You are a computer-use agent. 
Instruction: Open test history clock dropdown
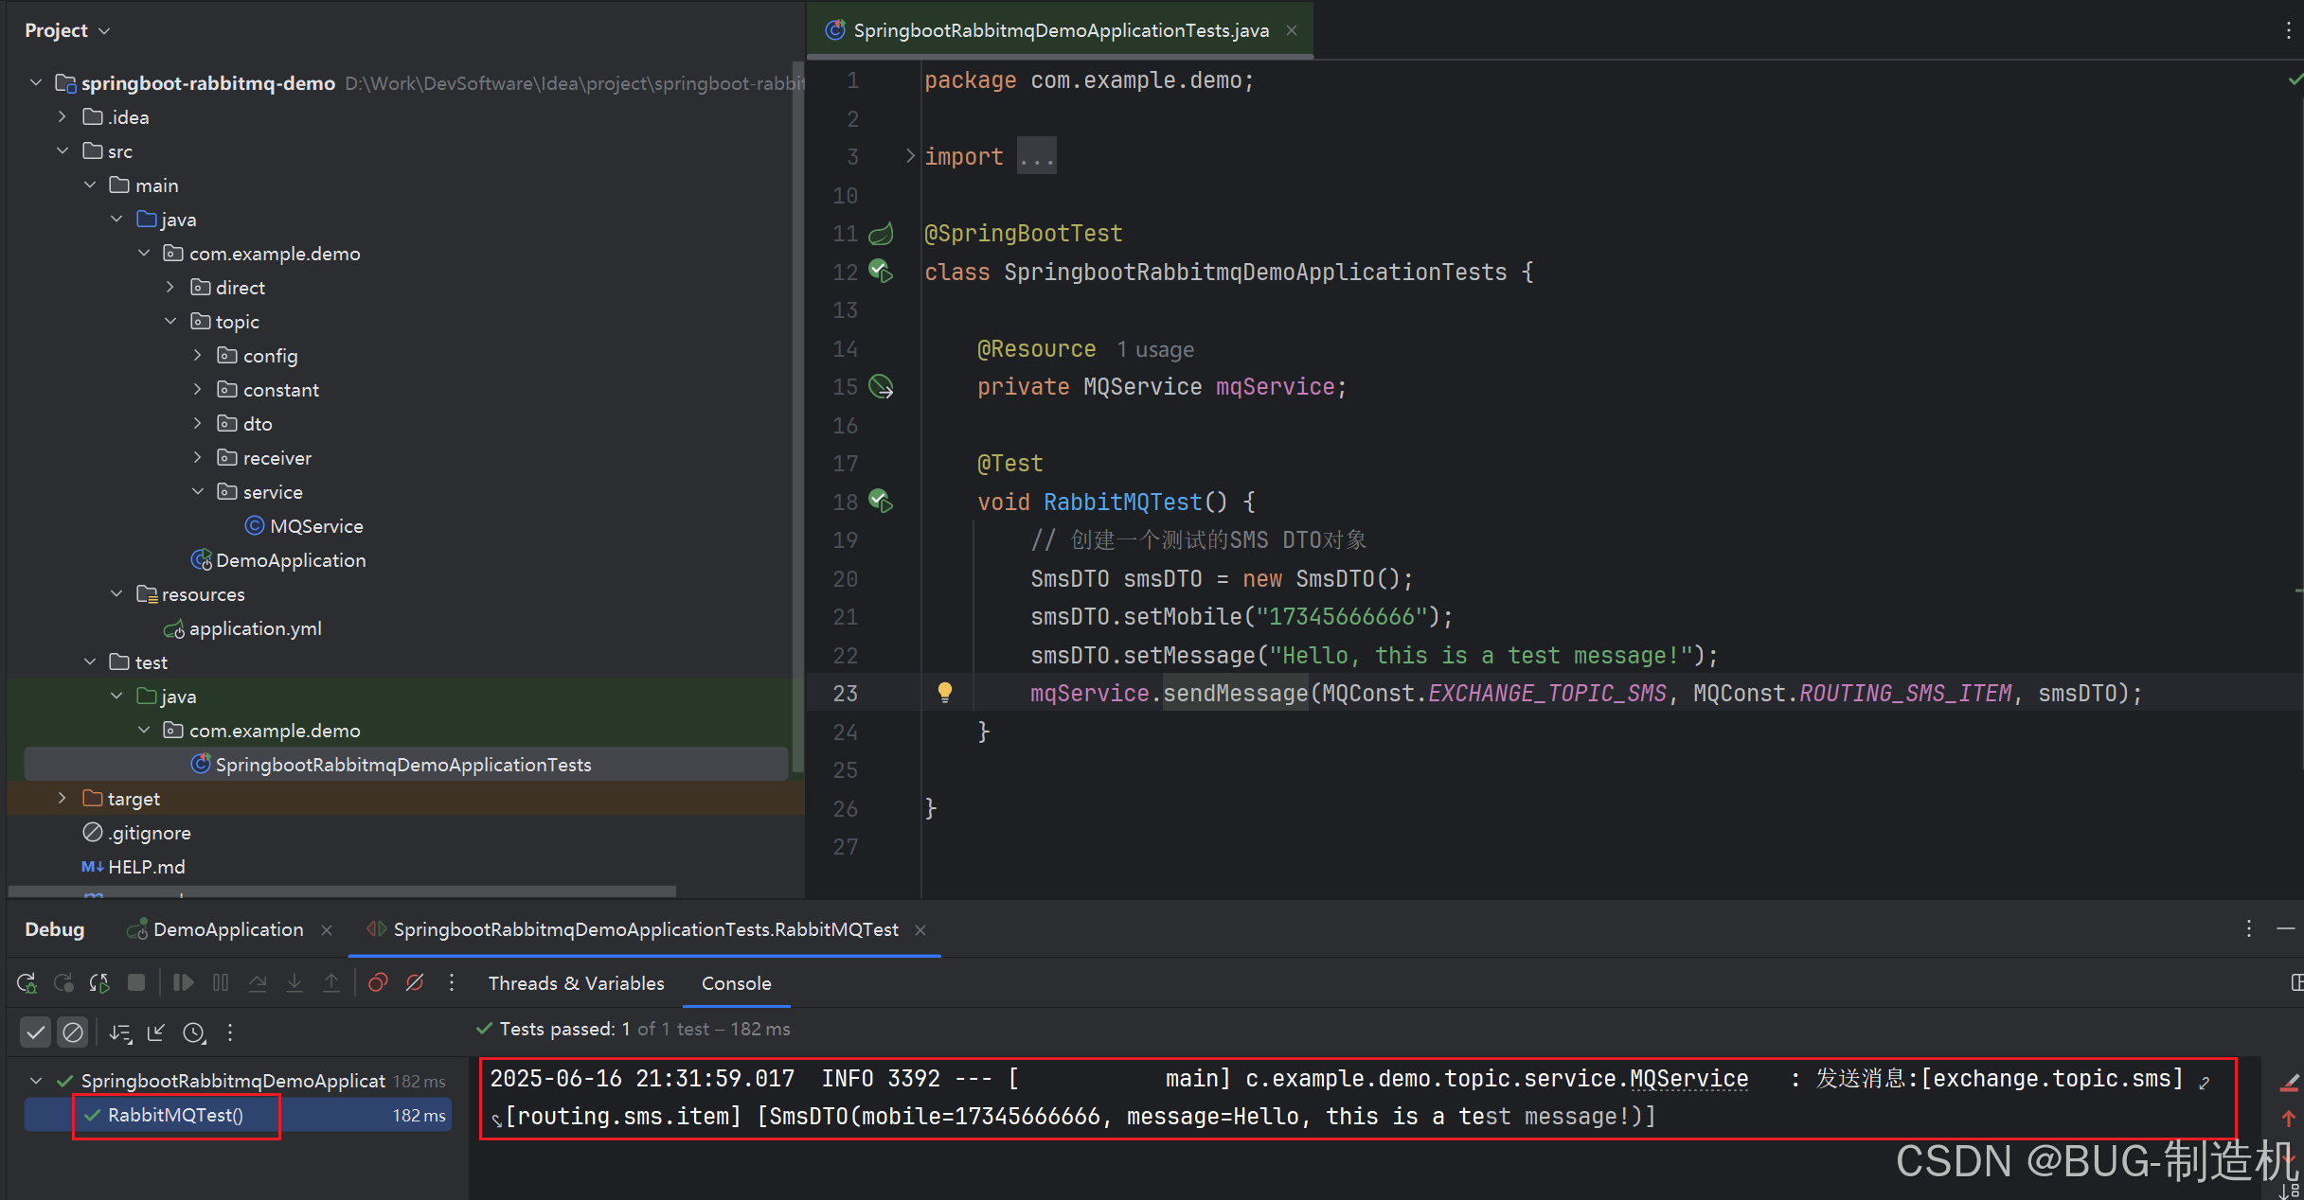(x=194, y=1032)
